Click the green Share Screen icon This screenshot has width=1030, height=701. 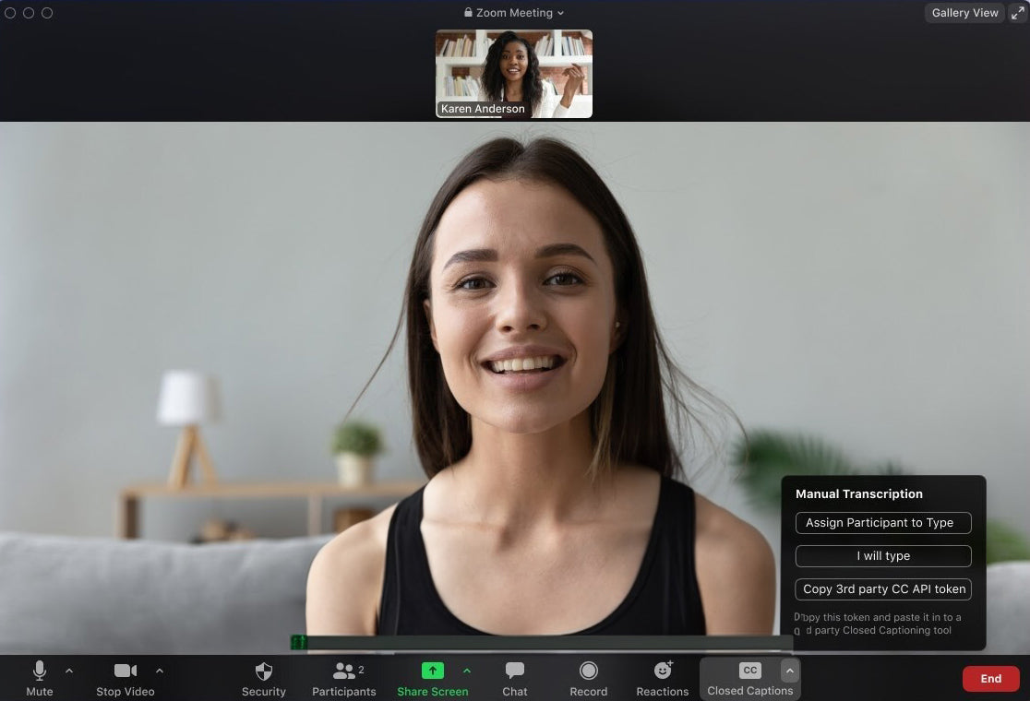[x=432, y=671]
